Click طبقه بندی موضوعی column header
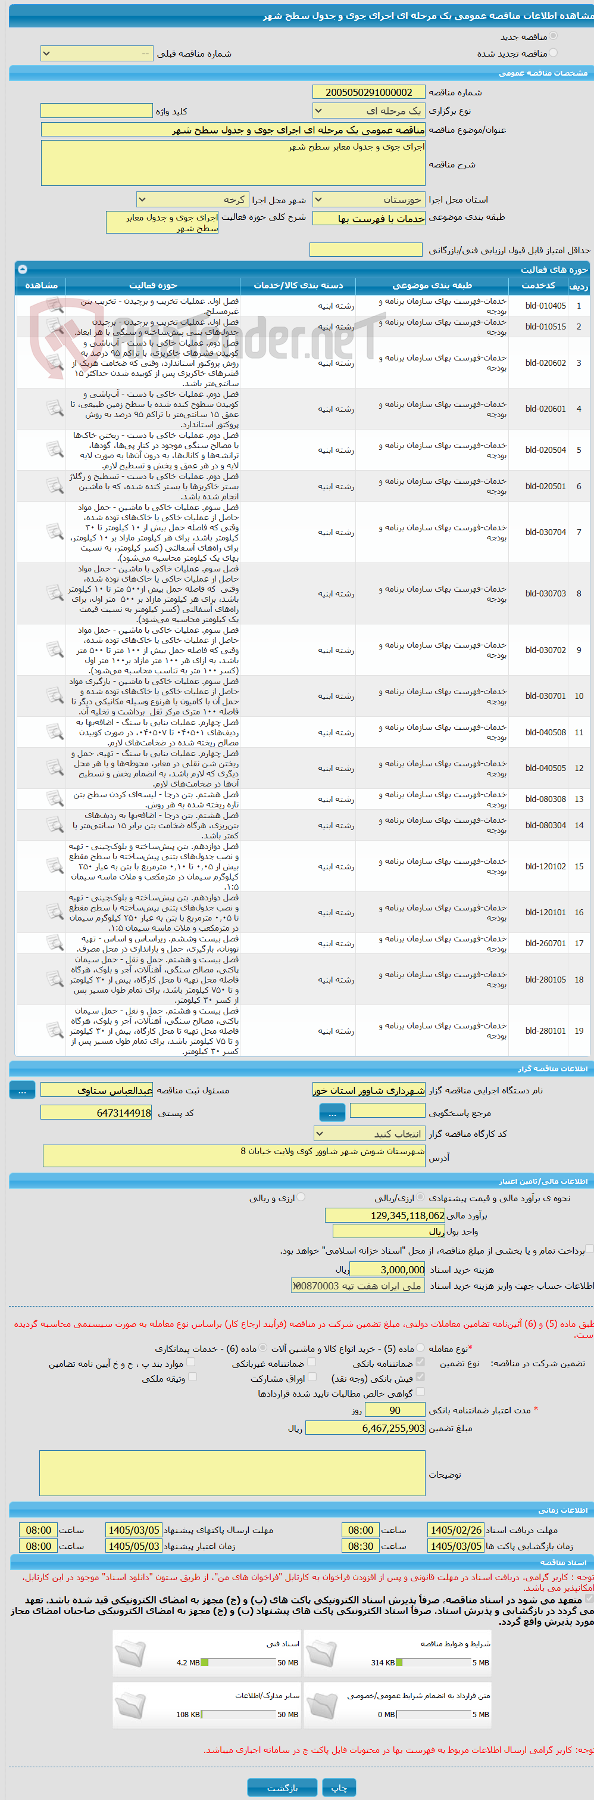Image resolution: width=594 pixels, height=1800 pixels. (x=432, y=285)
